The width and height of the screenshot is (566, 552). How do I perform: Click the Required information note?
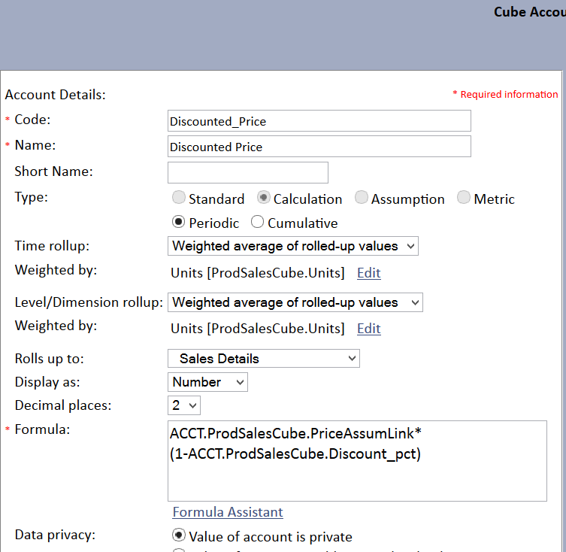tap(505, 94)
